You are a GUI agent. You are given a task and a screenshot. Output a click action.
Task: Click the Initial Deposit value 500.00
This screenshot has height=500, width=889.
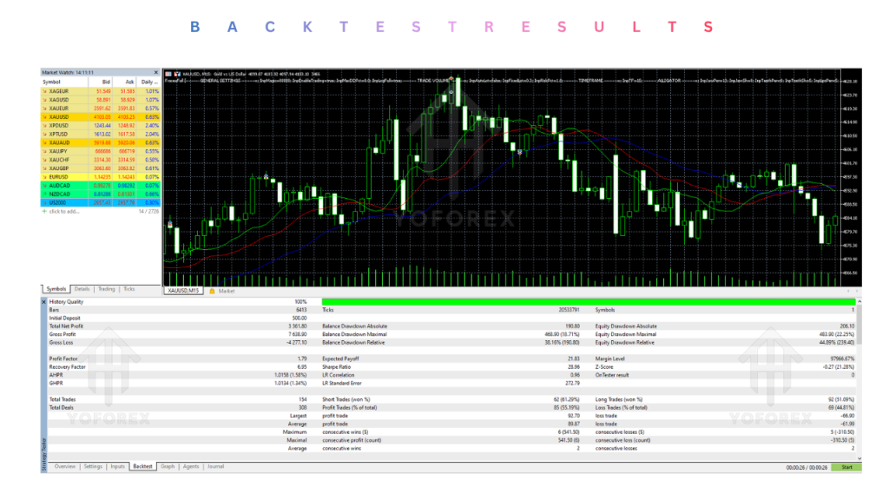coord(299,318)
